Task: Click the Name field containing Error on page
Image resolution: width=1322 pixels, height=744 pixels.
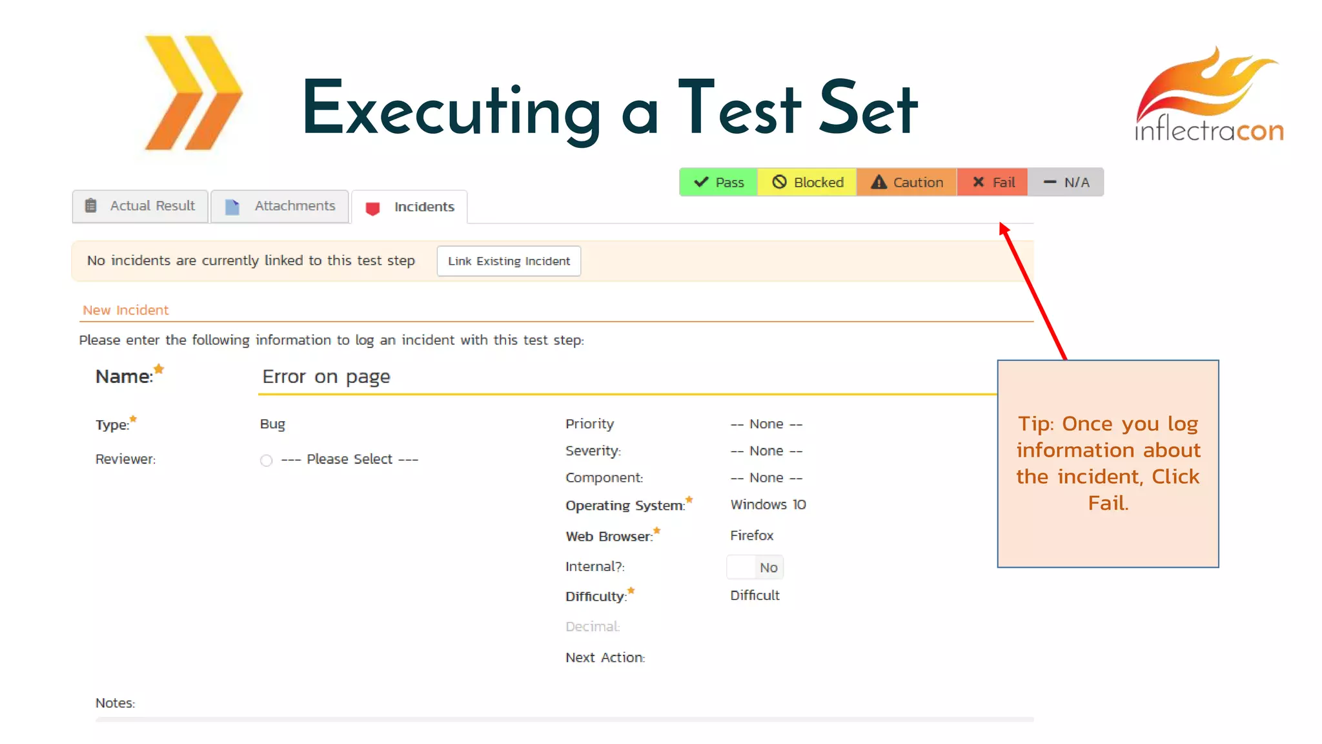Action: click(627, 377)
